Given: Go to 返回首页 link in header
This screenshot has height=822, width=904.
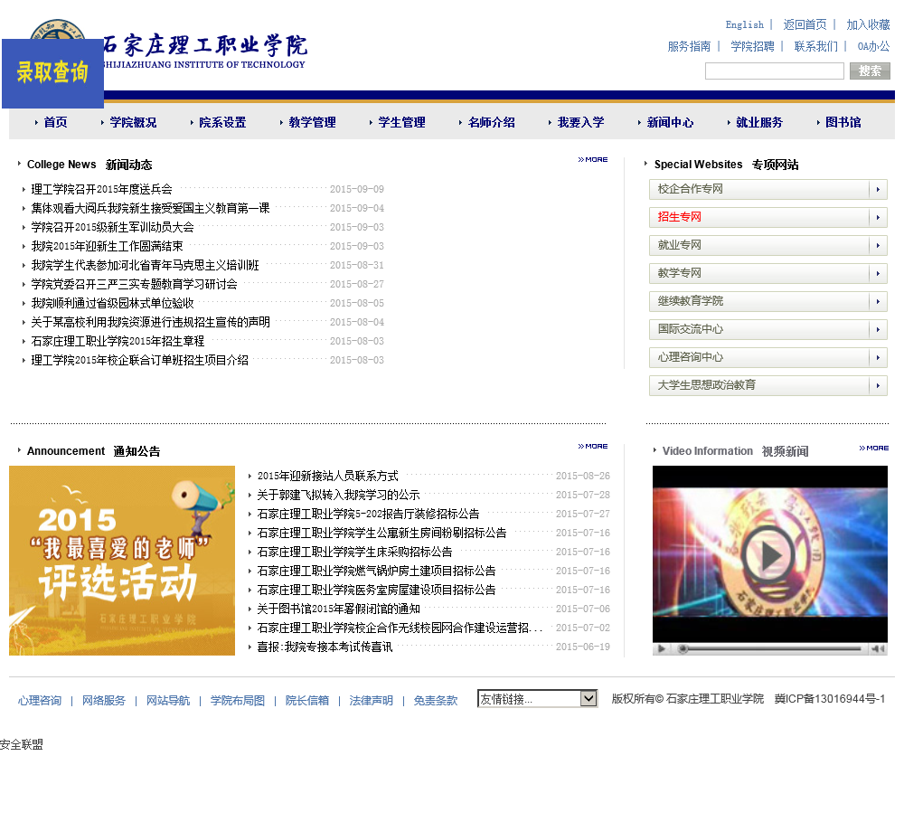Looking at the screenshot, I should pos(805,24).
